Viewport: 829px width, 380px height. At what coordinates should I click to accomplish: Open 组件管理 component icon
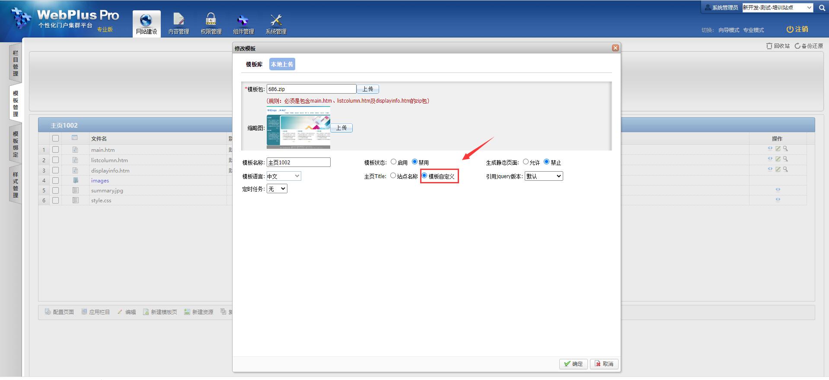click(x=243, y=20)
